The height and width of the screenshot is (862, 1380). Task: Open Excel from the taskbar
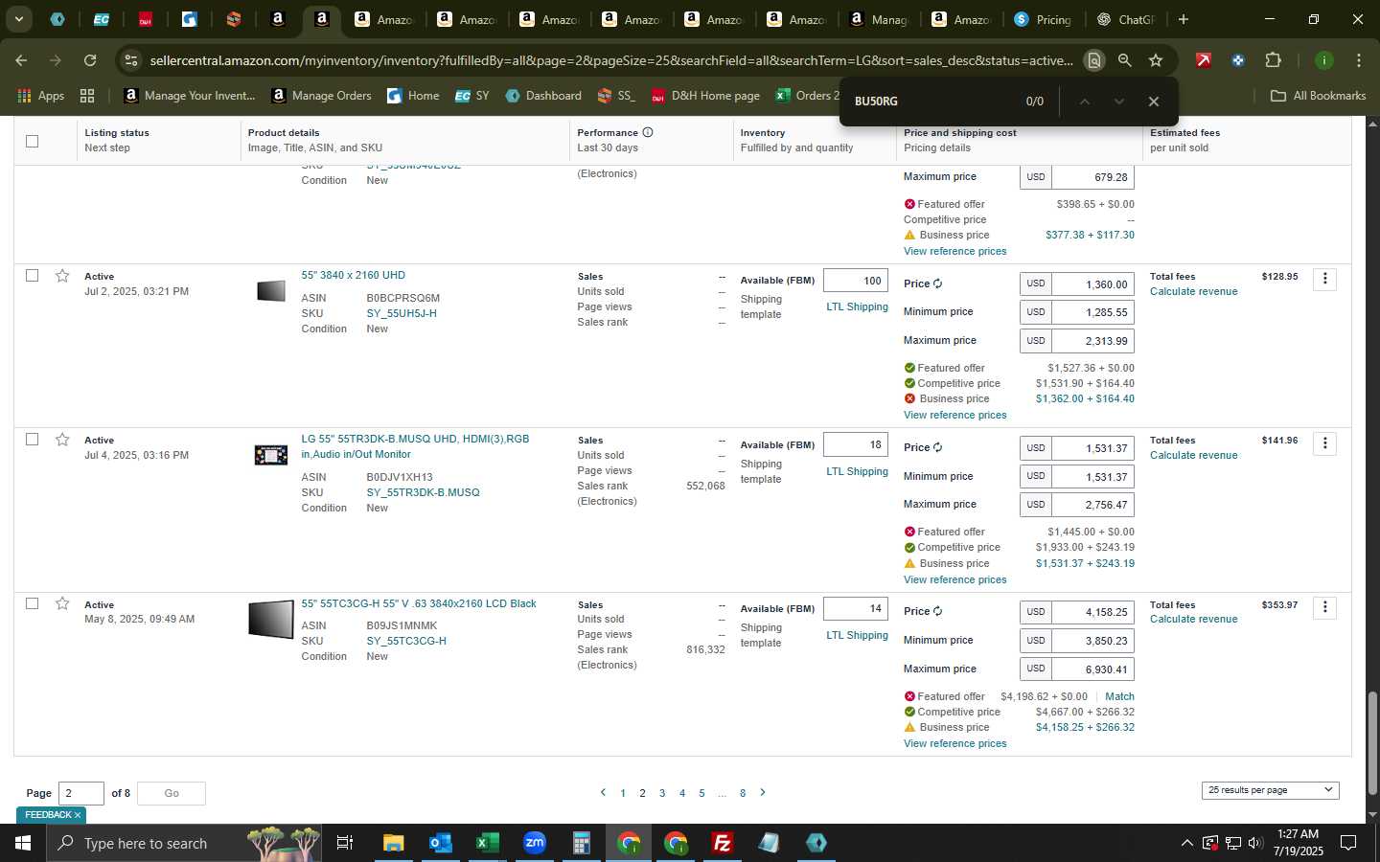point(487,843)
